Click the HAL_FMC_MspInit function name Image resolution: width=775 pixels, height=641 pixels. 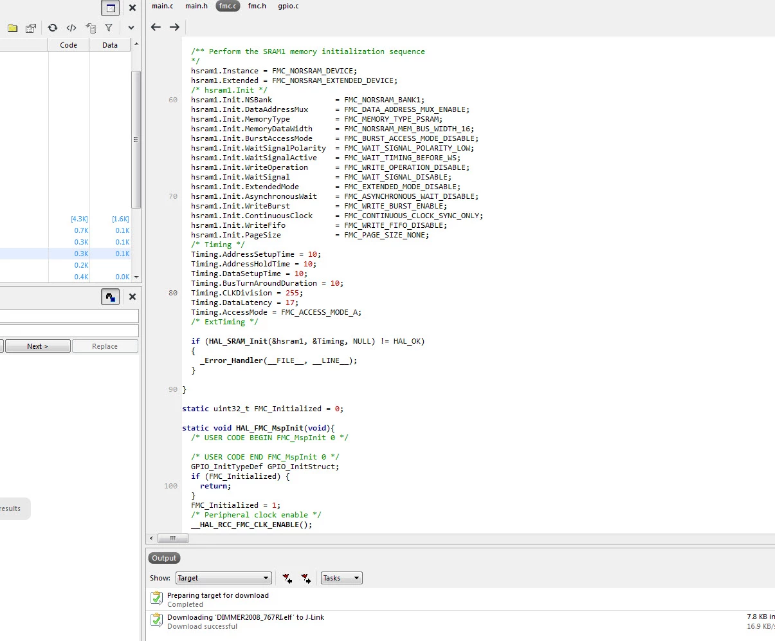coord(269,428)
